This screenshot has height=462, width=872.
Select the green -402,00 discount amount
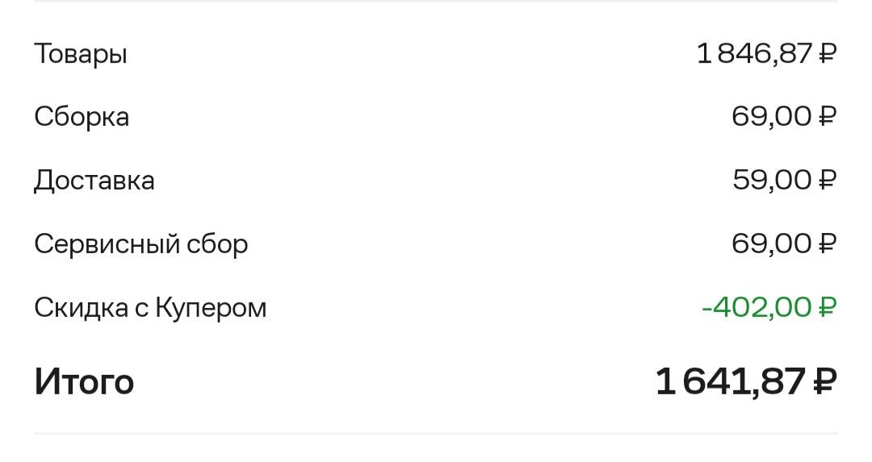click(x=769, y=306)
